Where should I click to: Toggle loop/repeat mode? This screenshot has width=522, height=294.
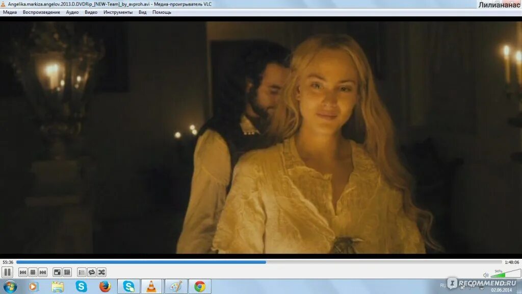[x=92, y=273]
